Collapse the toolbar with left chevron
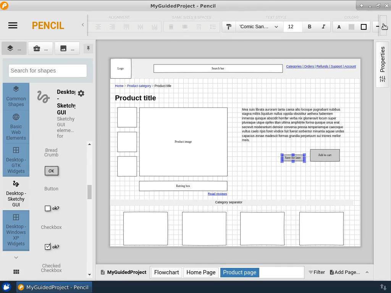The height and width of the screenshot is (293, 391). [83, 25]
